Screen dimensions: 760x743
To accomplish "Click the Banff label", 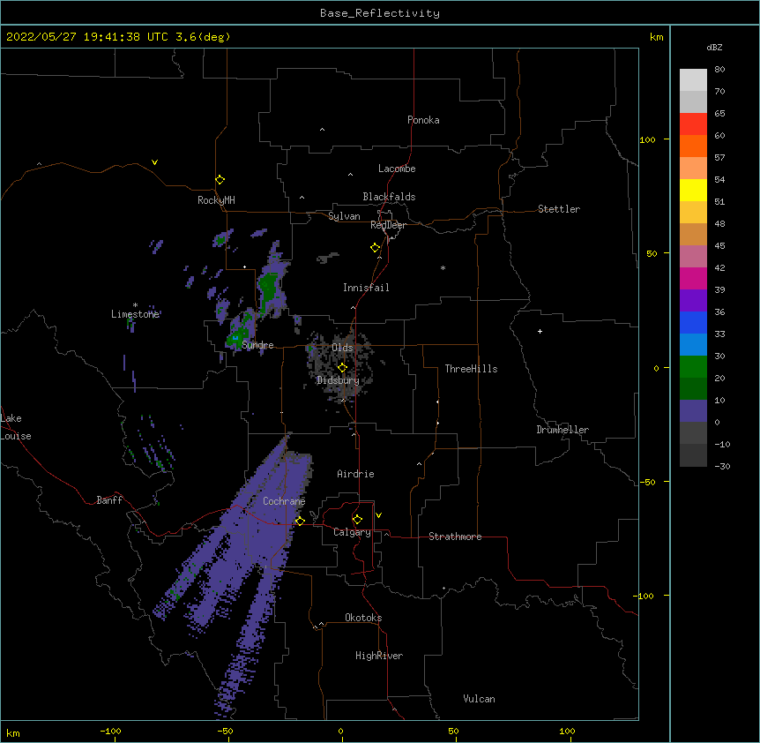I will coord(109,500).
